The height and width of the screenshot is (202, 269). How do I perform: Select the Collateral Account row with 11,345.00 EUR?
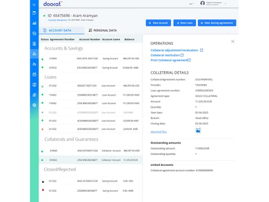(90, 160)
